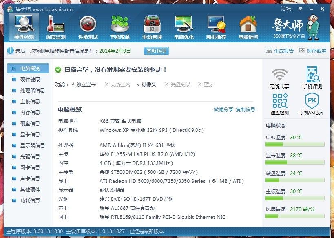
Task: Click the green scan-complete checkmark icon
Action: point(58,70)
